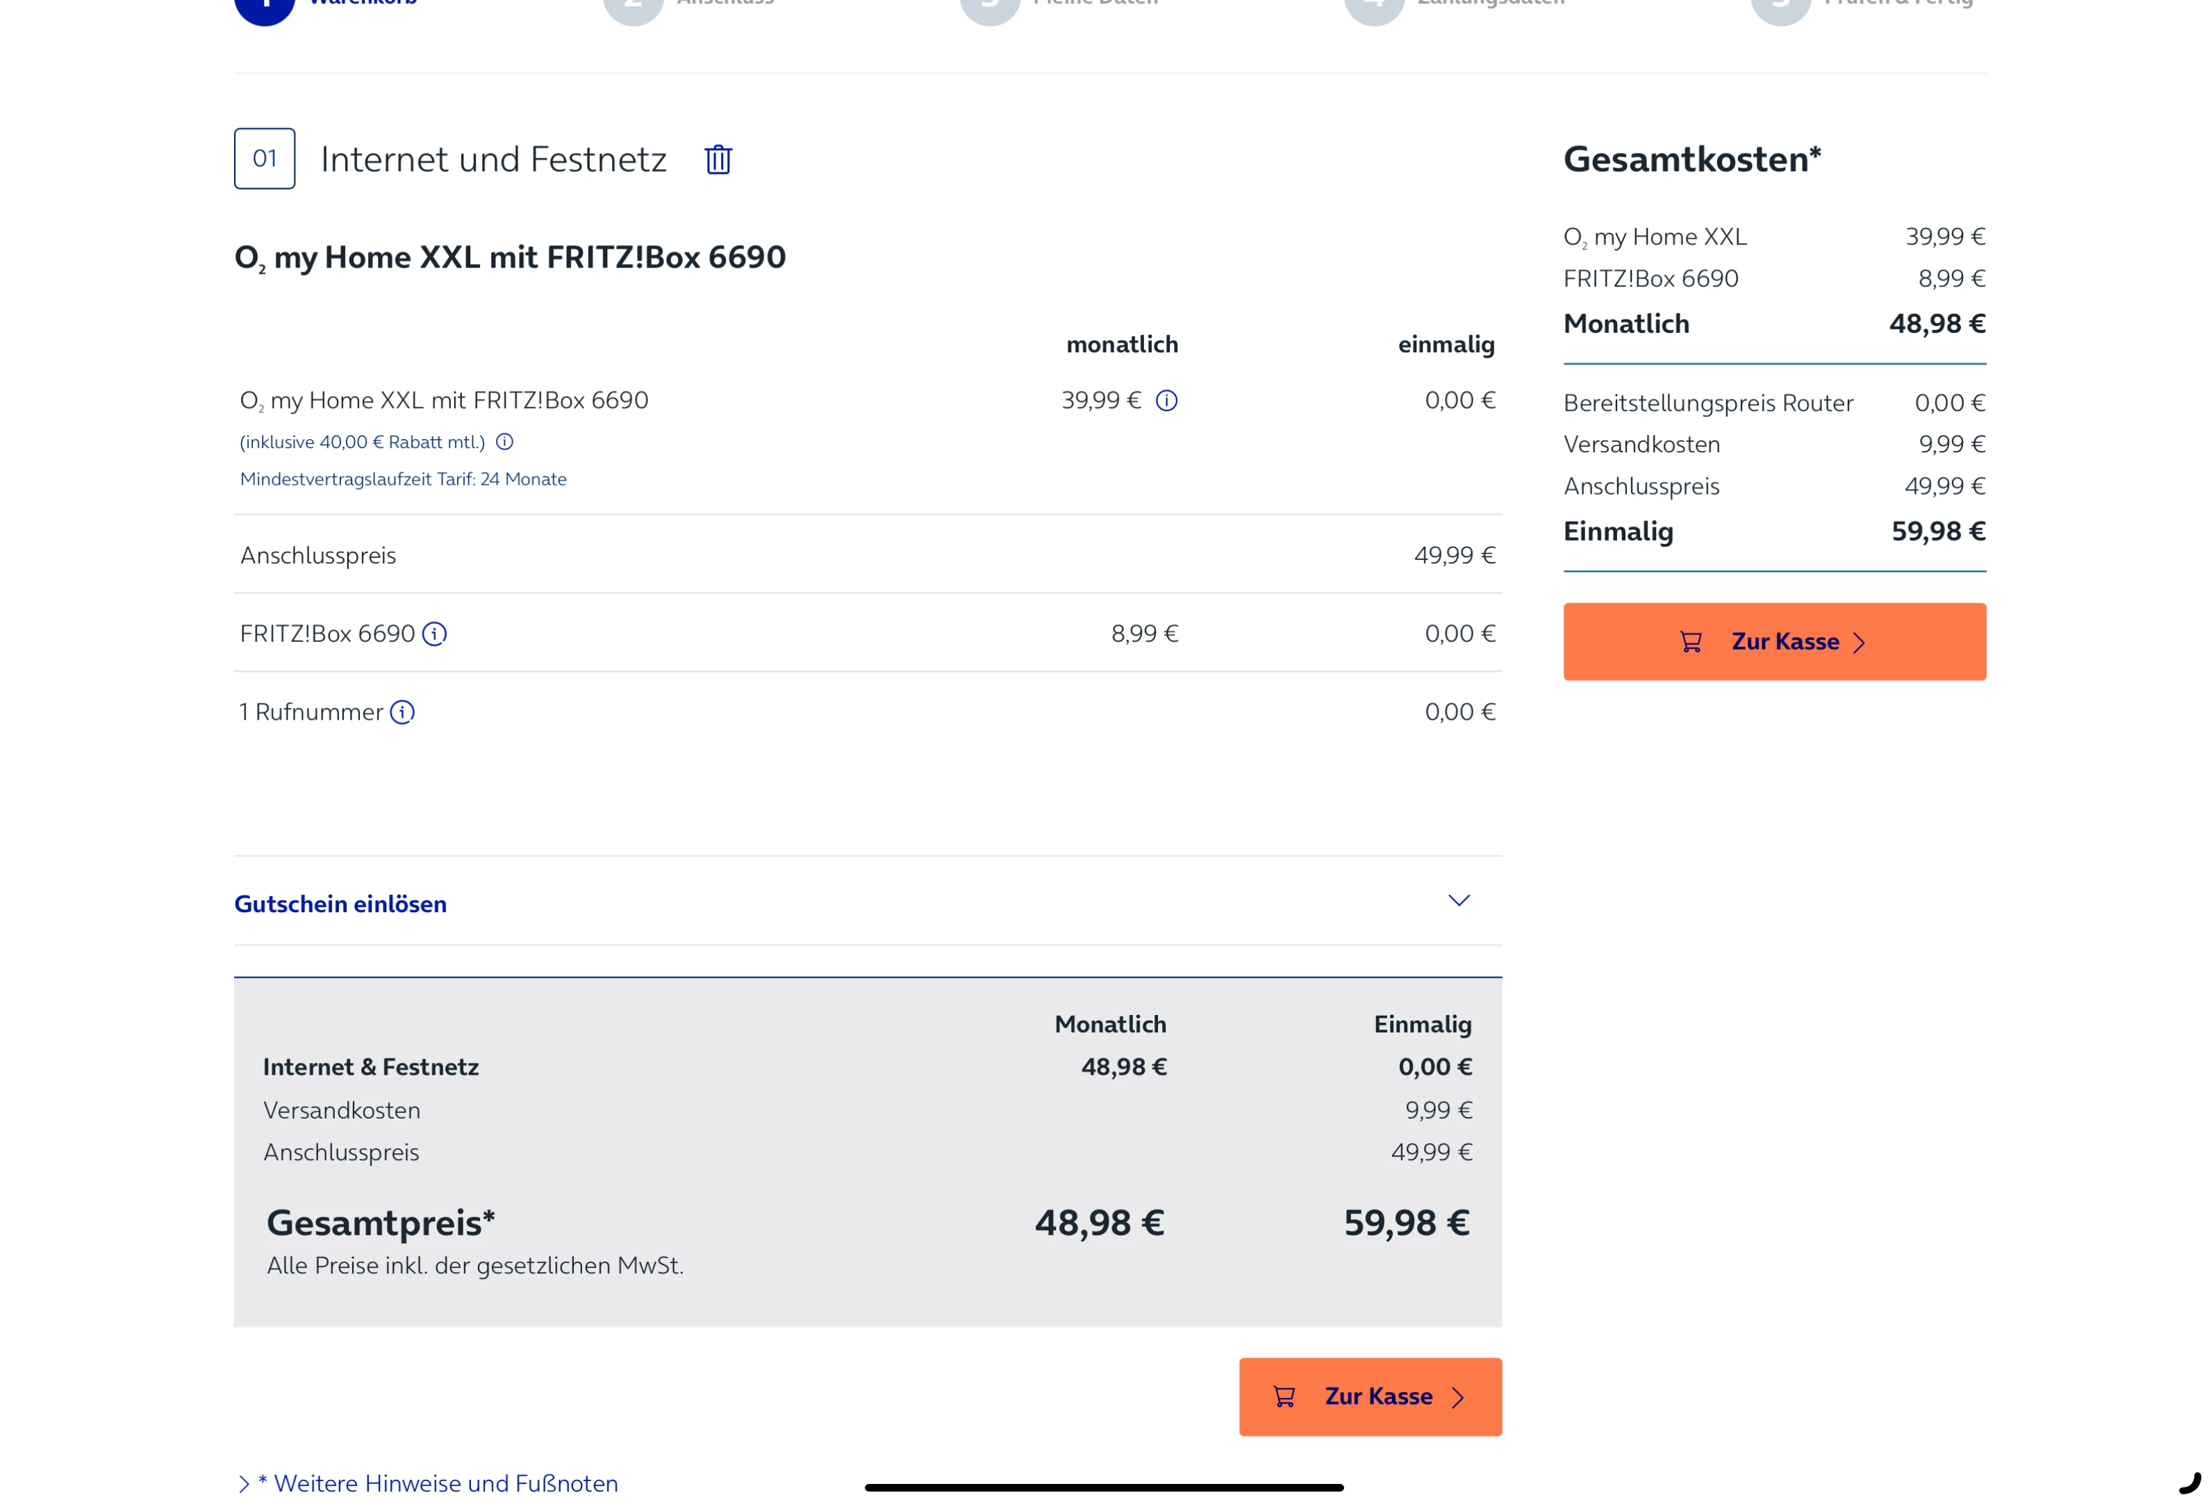Expand Weitere Hinweise und Fußnoten
Viewport: 2209px width, 1502px height.
[437, 1483]
